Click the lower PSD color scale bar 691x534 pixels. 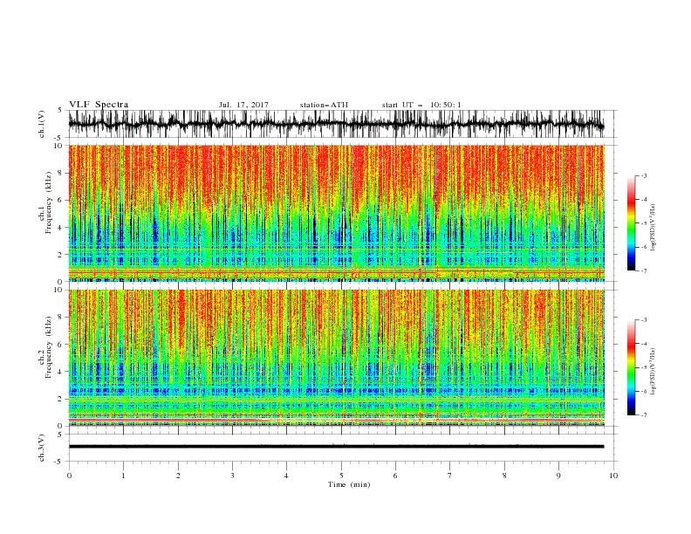(x=632, y=367)
